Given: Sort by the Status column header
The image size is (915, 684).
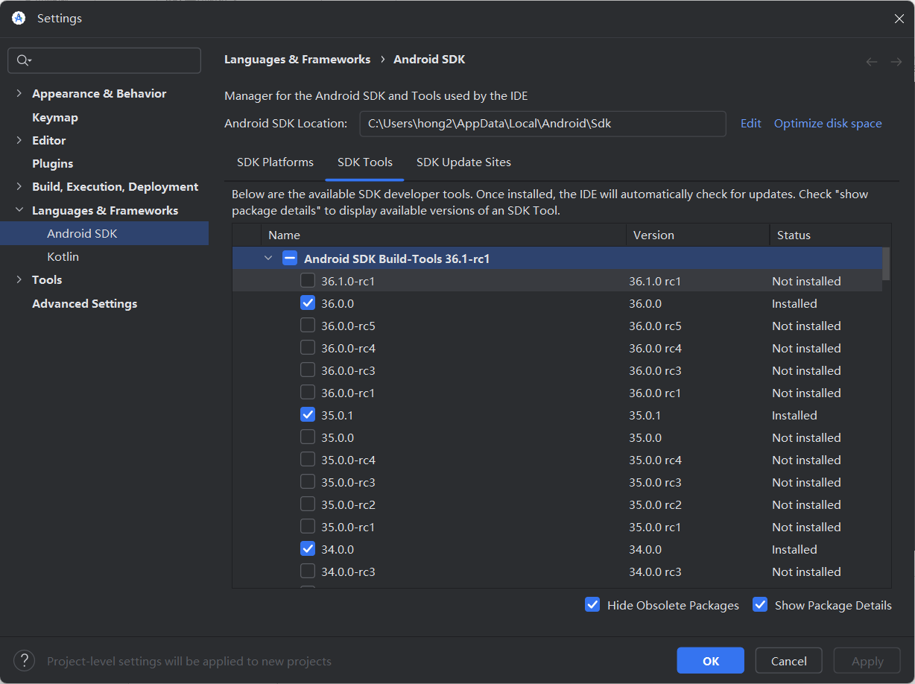Looking at the screenshot, I should tap(830, 235).
